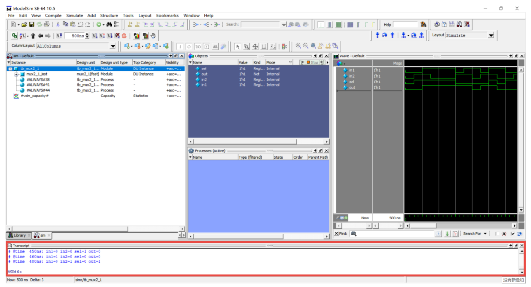Open the Layout Simulate dropdown

tap(491, 35)
